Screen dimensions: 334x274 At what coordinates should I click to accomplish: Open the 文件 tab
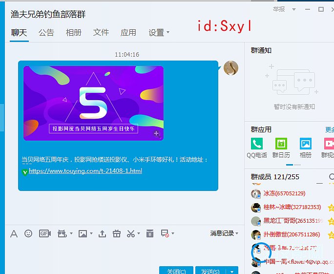(x=101, y=33)
